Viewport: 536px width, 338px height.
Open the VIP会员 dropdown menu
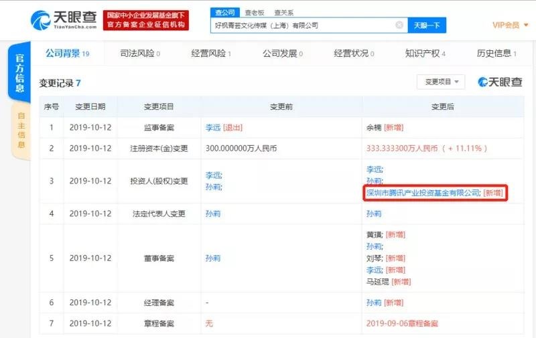(509, 25)
